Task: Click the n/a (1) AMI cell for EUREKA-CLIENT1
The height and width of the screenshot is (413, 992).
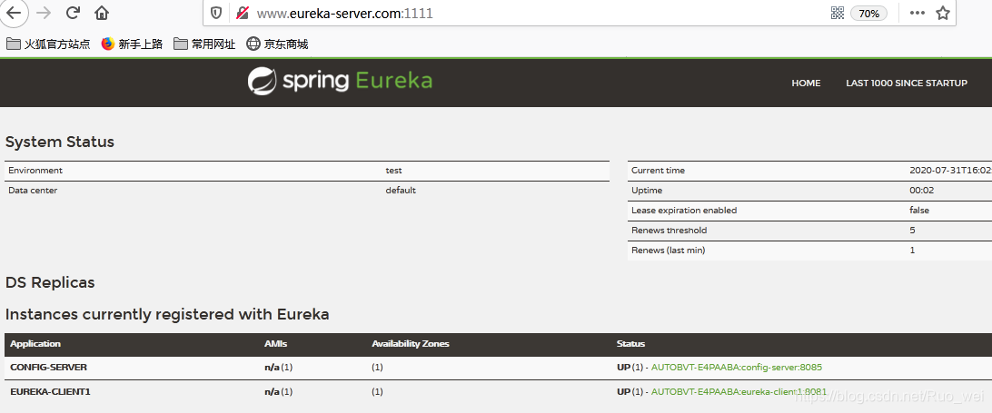Action: click(278, 391)
